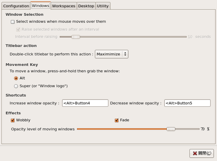Click the Windows tab
Viewport: 217px width, 161px height.
tap(41, 6)
